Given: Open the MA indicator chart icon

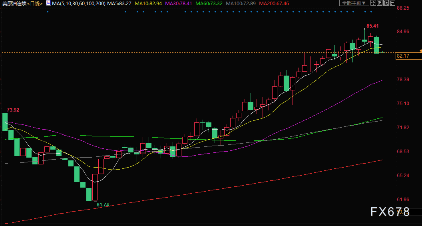Looking at the screenshot, I should tap(48, 3).
